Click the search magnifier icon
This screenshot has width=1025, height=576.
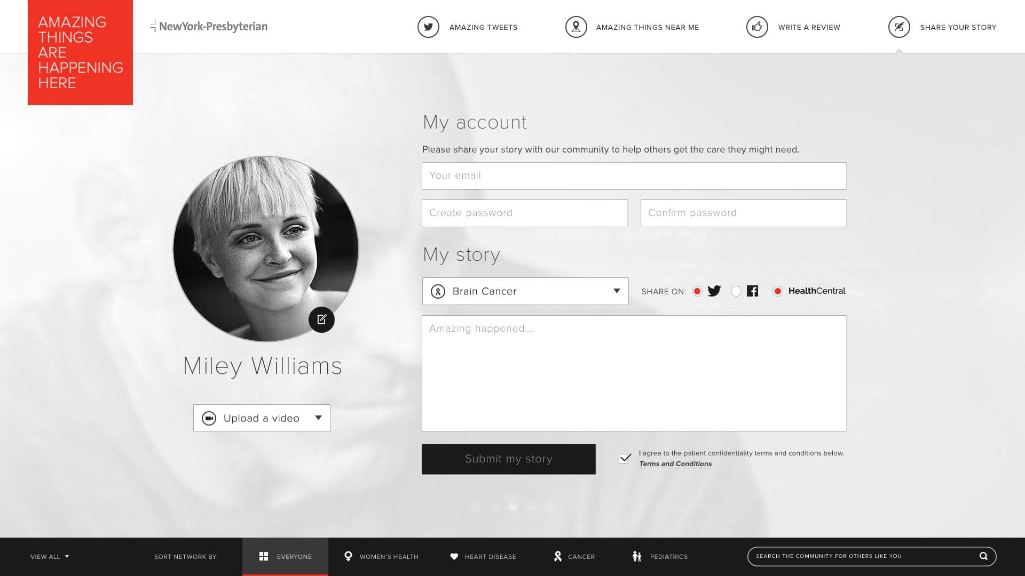pos(983,556)
